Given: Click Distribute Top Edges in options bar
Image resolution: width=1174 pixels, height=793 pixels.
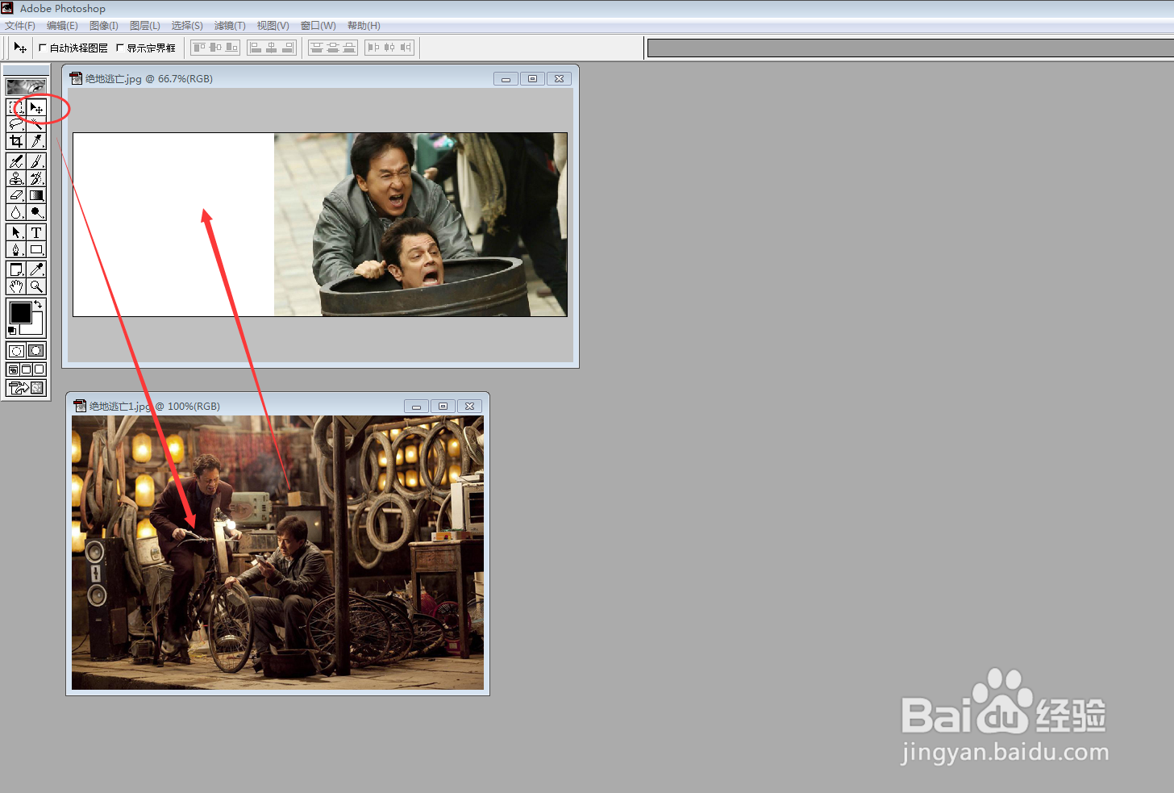Looking at the screenshot, I should (317, 48).
